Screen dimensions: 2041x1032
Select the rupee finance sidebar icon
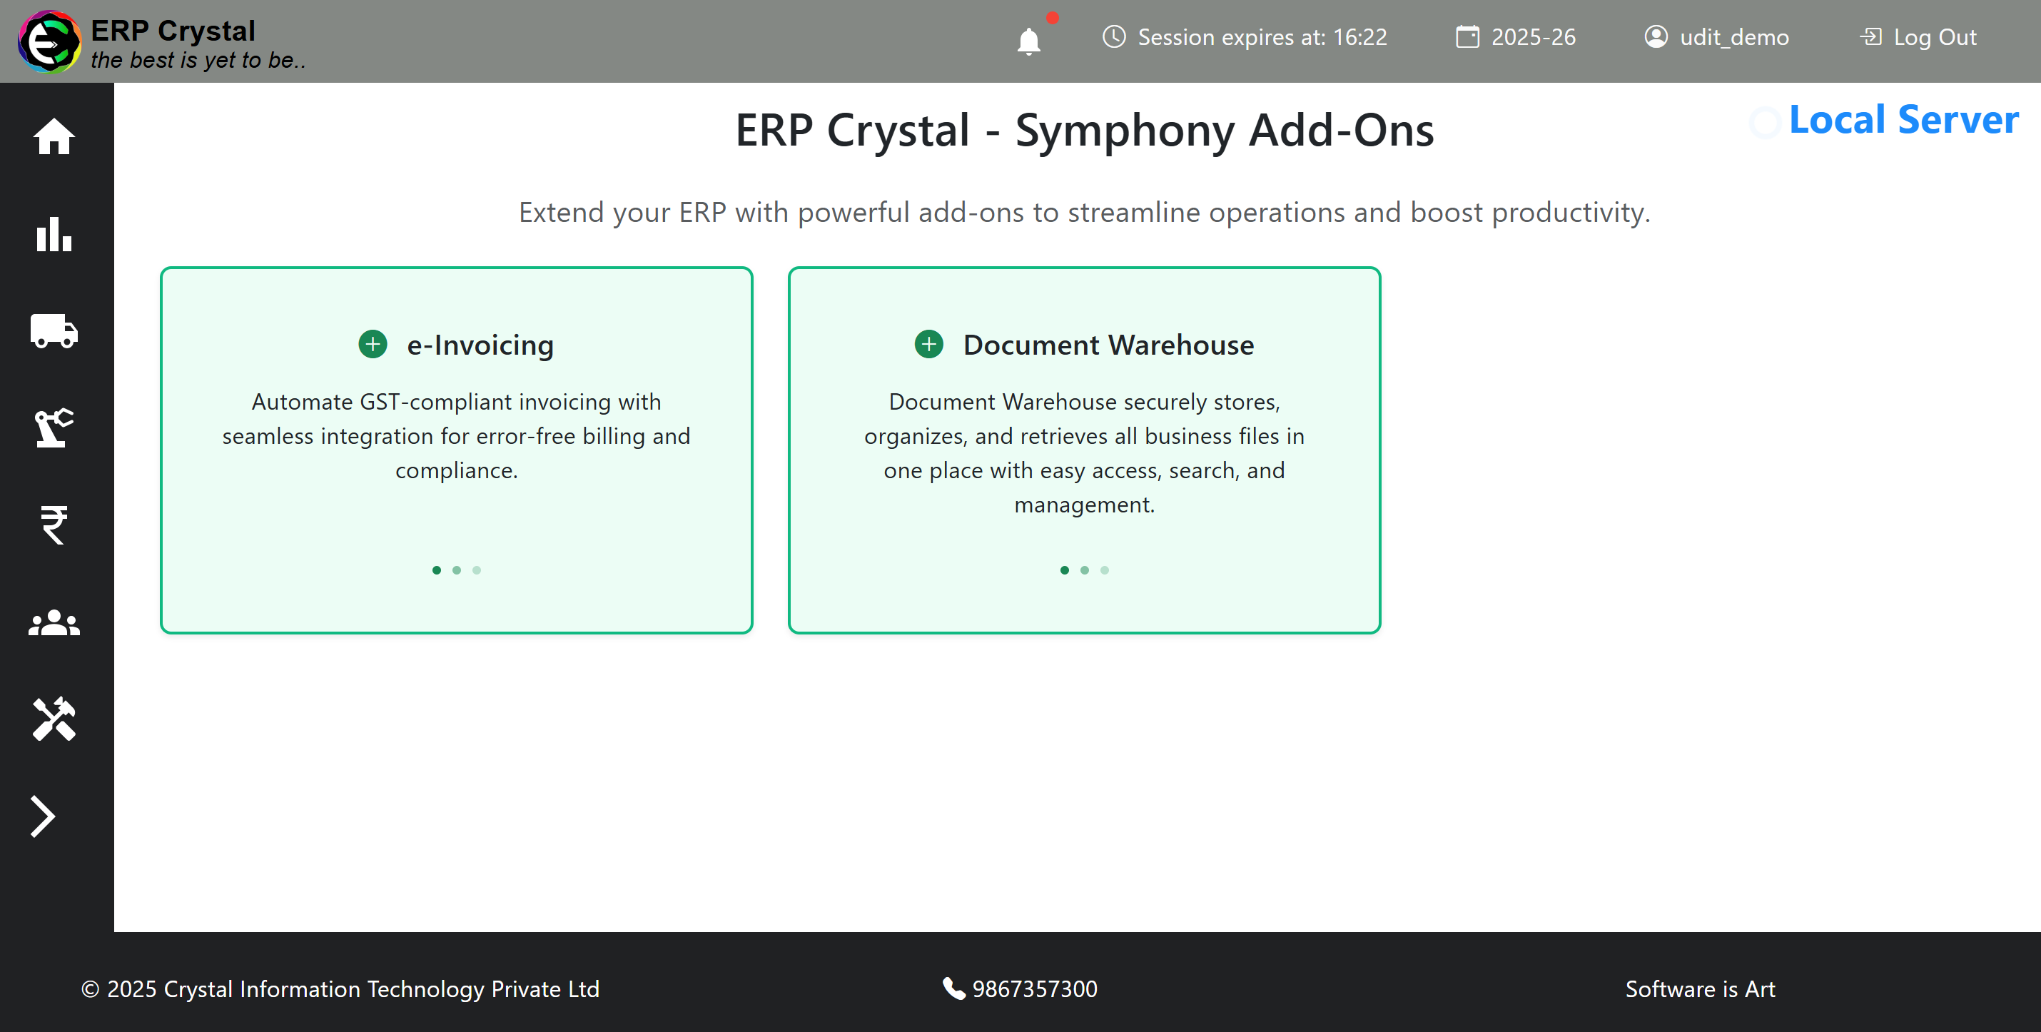pos(54,525)
